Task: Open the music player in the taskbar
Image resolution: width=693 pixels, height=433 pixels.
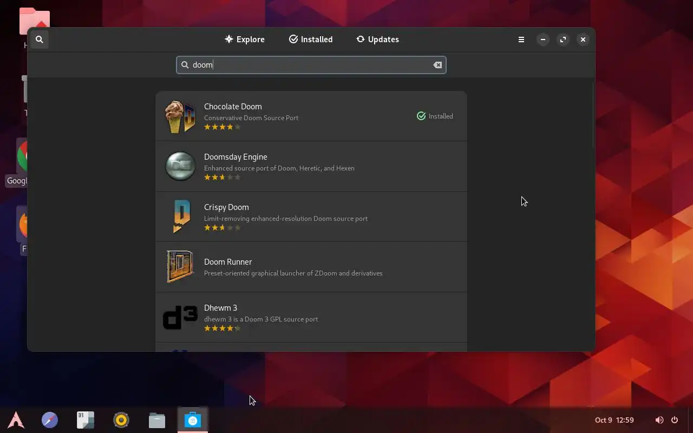Action: [121, 420]
